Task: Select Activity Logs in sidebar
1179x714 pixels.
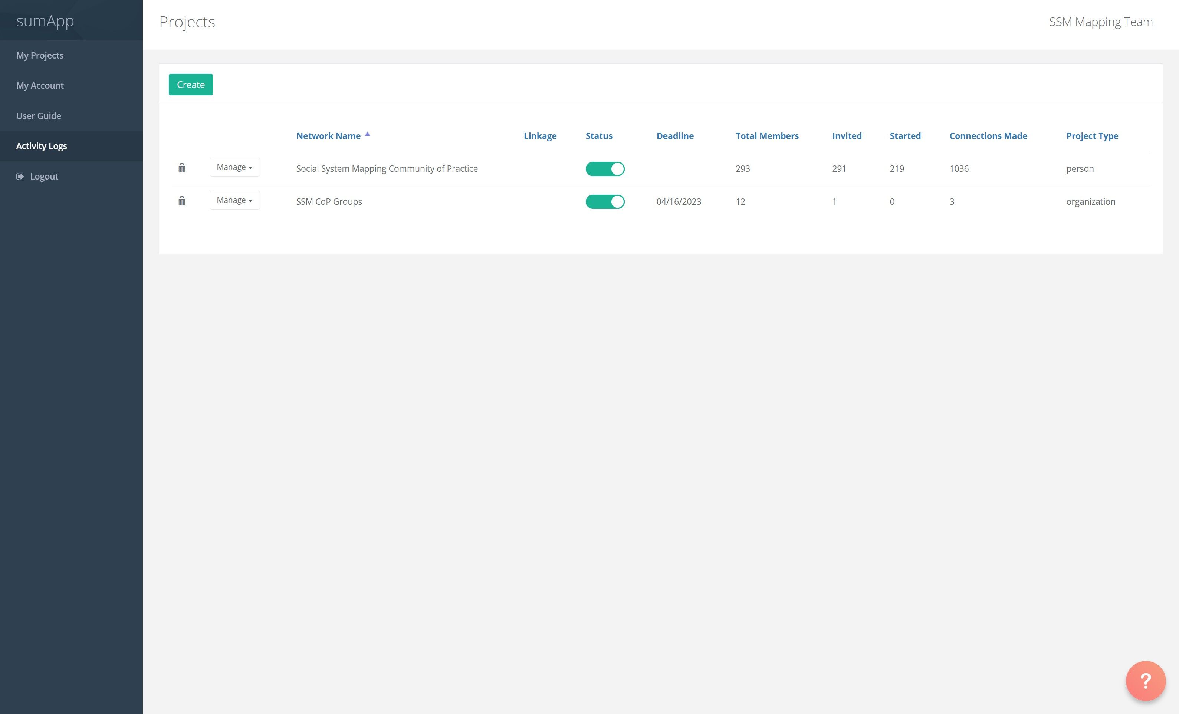Action: pyautogui.click(x=41, y=146)
